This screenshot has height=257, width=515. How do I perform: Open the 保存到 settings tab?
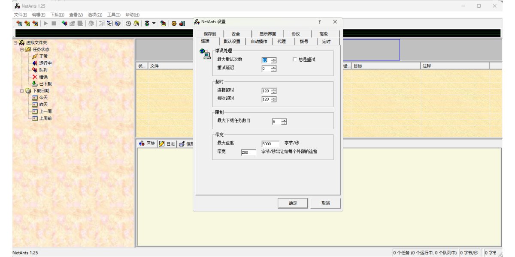[210, 34]
